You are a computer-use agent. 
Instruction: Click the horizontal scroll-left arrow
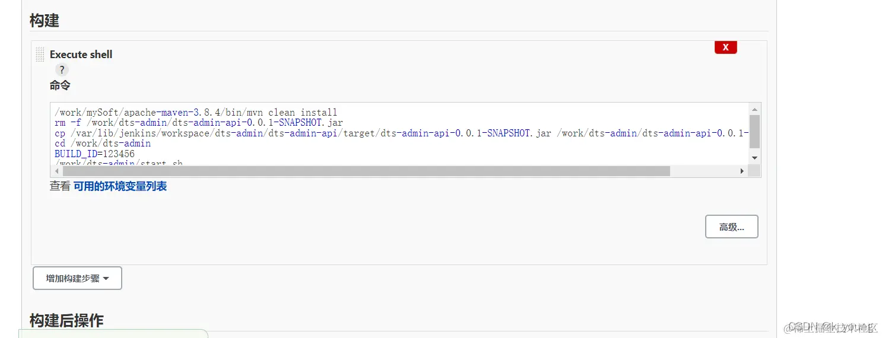click(x=56, y=171)
